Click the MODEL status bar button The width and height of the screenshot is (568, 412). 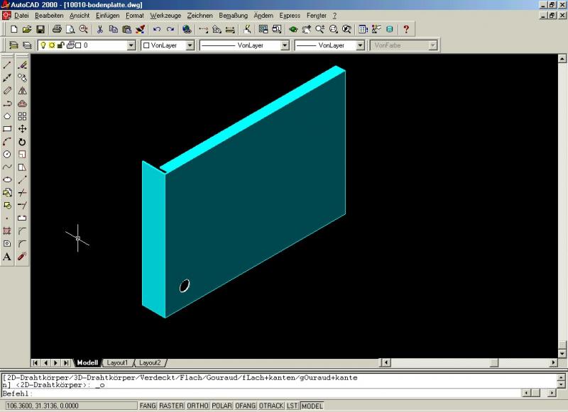click(x=311, y=406)
